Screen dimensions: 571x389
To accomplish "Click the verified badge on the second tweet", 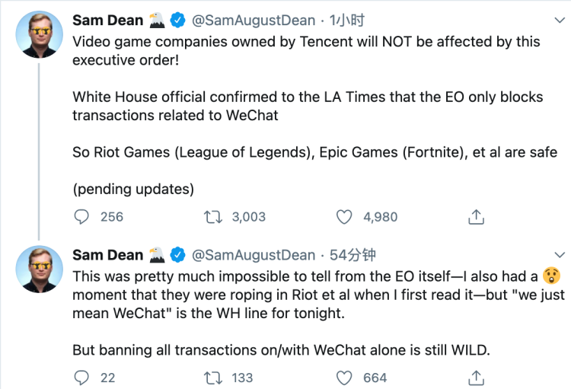I will pos(177,254).
